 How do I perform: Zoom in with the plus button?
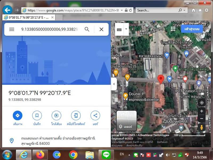(202, 111)
